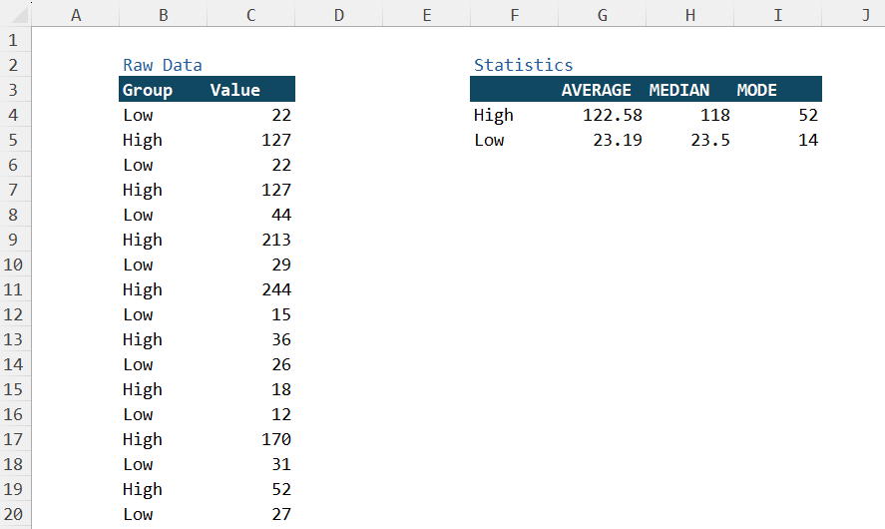Screen dimensions: 885x529
Task: Click the 'MEDIAN' header cell
Action: [x=689, y=90]
